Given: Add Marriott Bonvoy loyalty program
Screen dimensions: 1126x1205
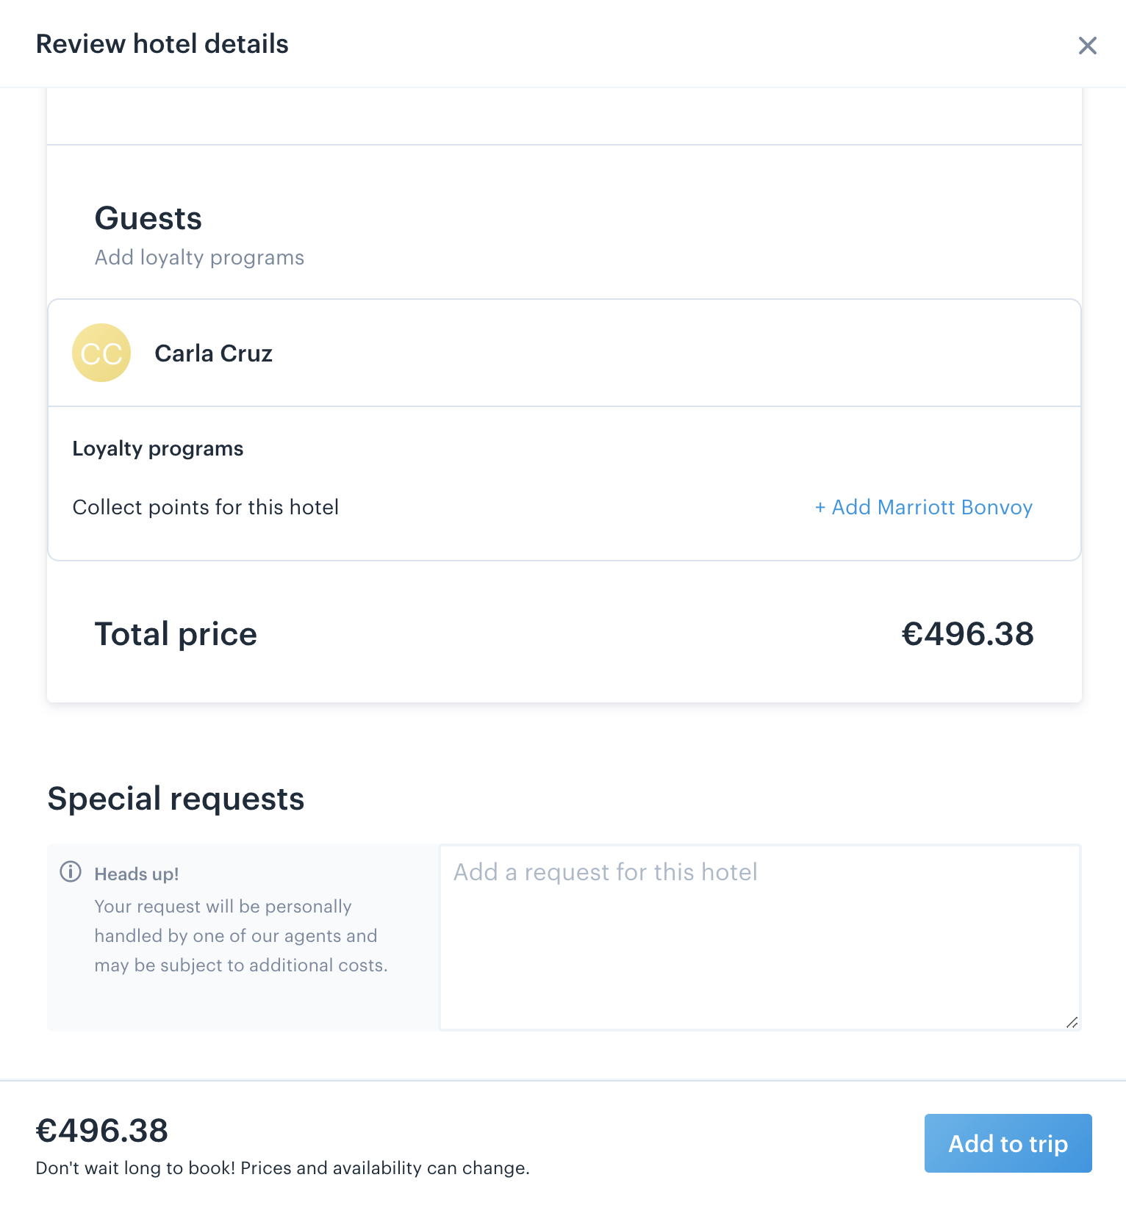Looking at the screenshot, I should pos(924,507).
